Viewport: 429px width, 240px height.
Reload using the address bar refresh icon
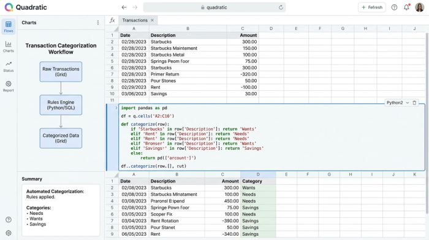281,7
